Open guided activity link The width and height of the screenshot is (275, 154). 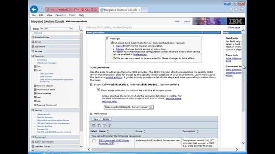click(x=113, y=77)
